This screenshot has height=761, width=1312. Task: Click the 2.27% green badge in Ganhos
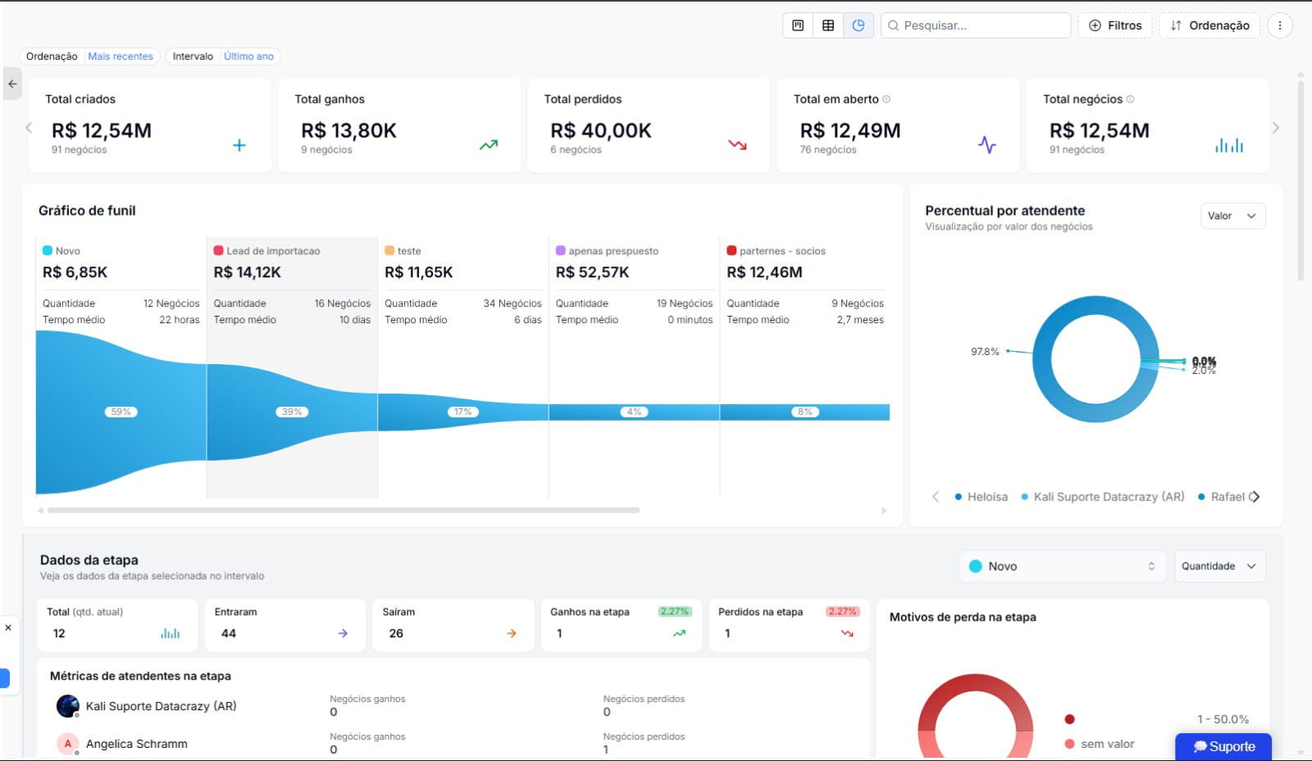pyautogui.click(x=675, y=612)
